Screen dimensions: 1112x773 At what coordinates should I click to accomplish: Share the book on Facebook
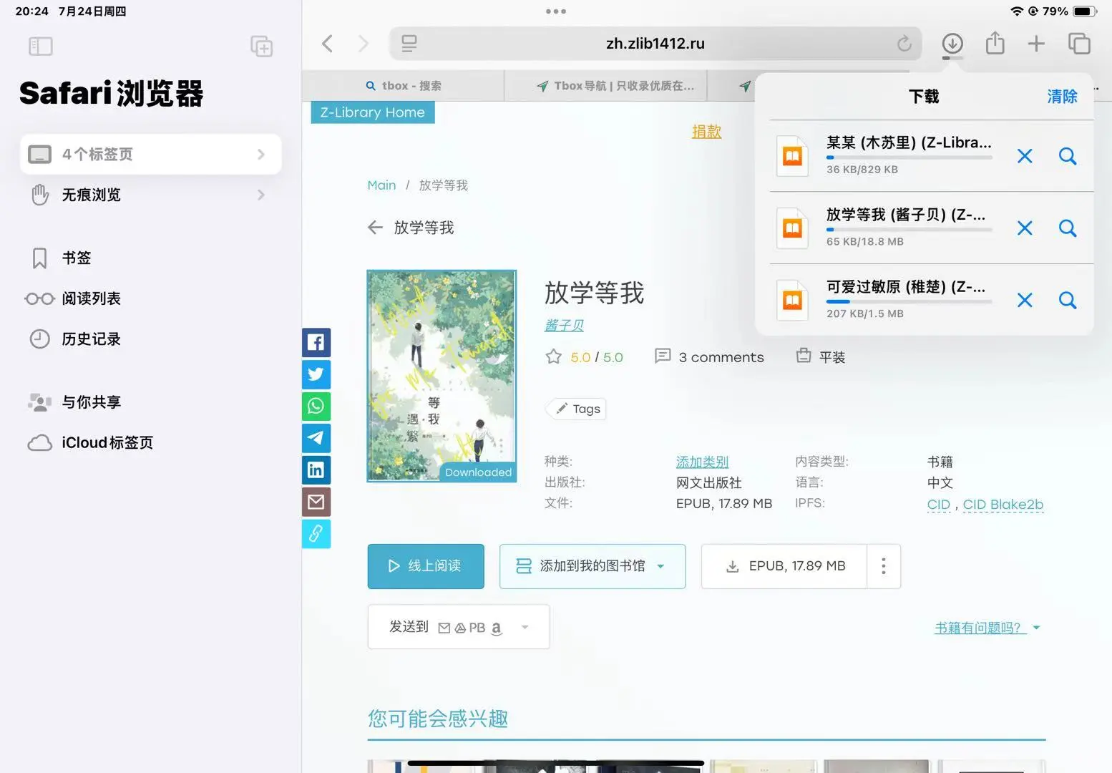[x=316, y=342]
